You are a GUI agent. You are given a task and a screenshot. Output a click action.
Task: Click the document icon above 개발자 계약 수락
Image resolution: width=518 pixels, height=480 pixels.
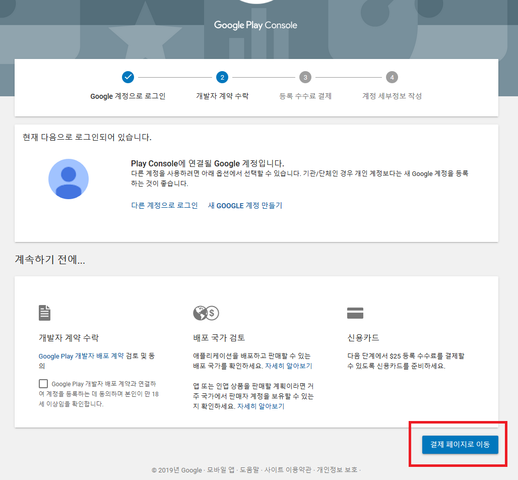point(45,313)
